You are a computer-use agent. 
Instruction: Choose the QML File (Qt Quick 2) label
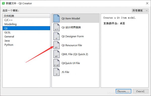pos(75,54)
